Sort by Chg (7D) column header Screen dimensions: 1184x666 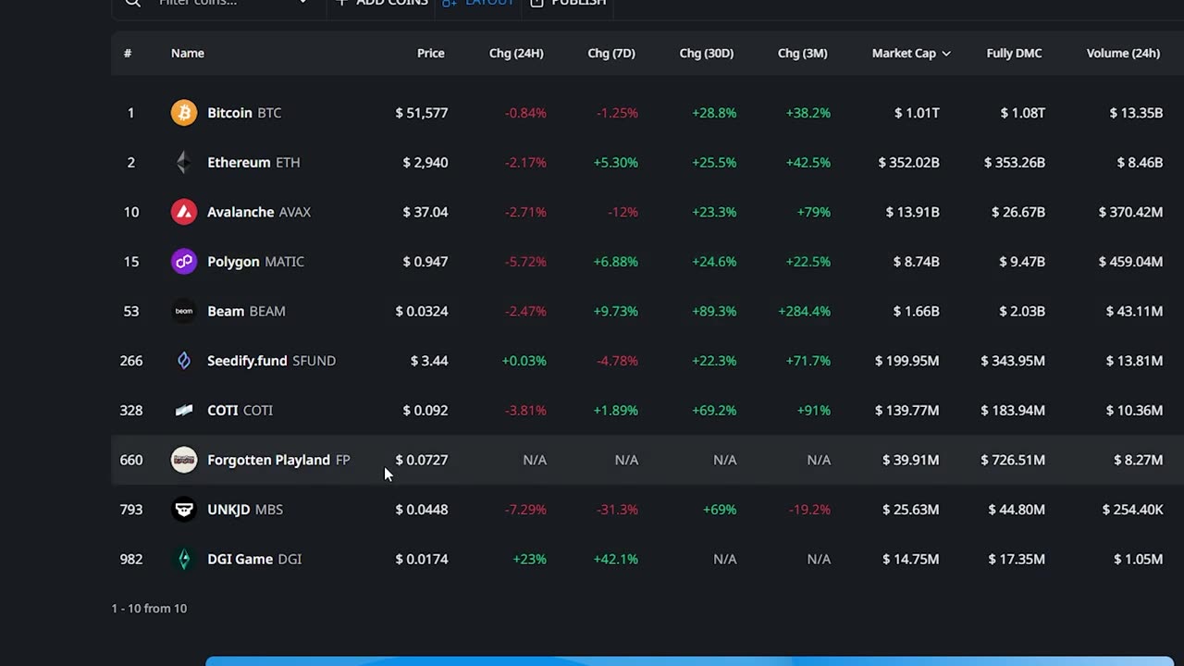click(611, 53)
